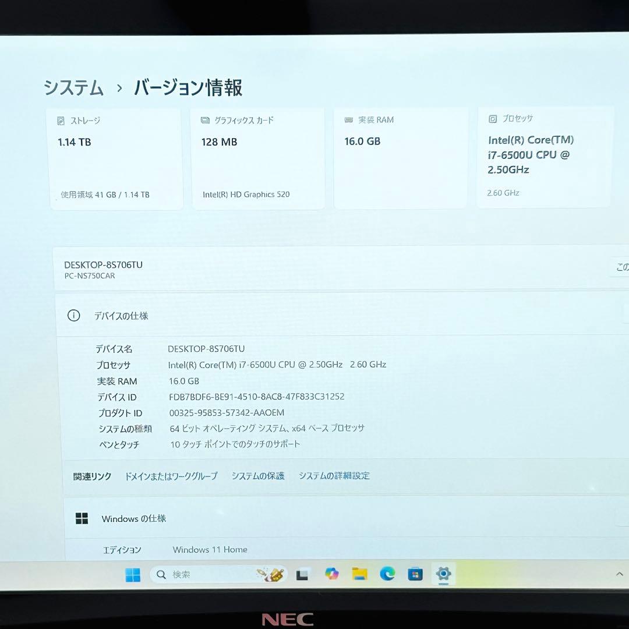Open Copilot from the taskbar
Viewport: 629px width, 629px height.
tap(332, 574)
